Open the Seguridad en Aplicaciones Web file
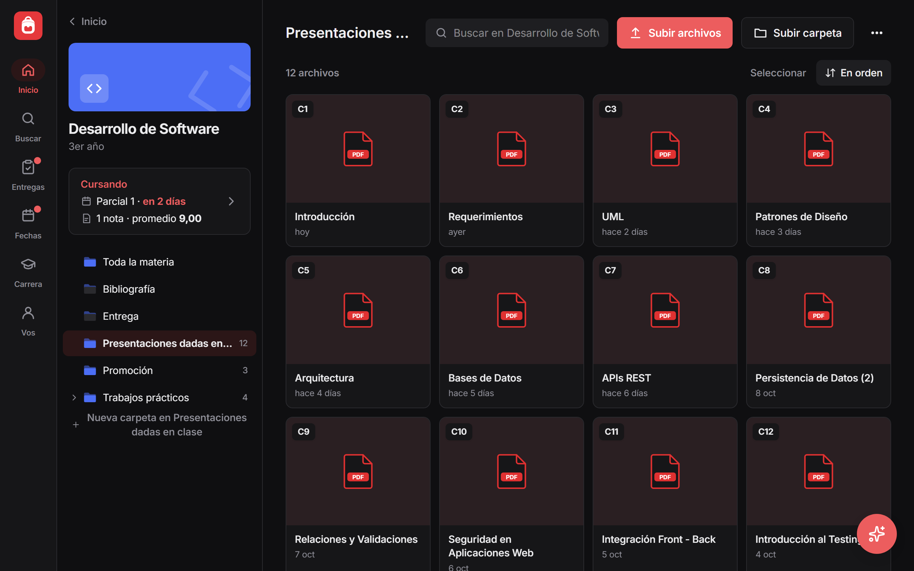This screenshot has width=914, height=571. coord(511,494)
